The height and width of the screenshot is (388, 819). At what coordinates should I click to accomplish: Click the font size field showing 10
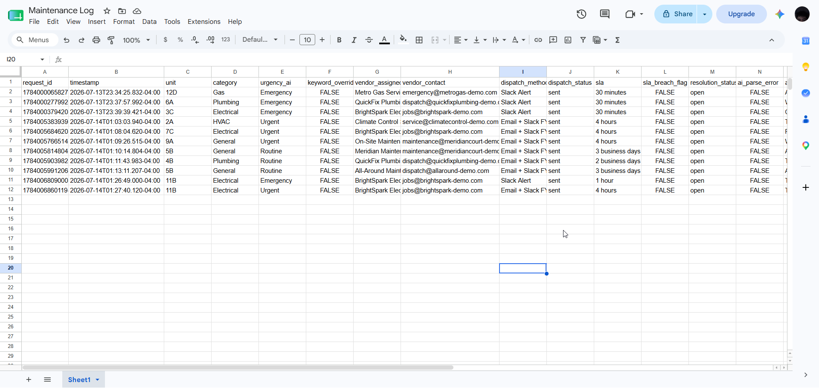pos(307,40)
